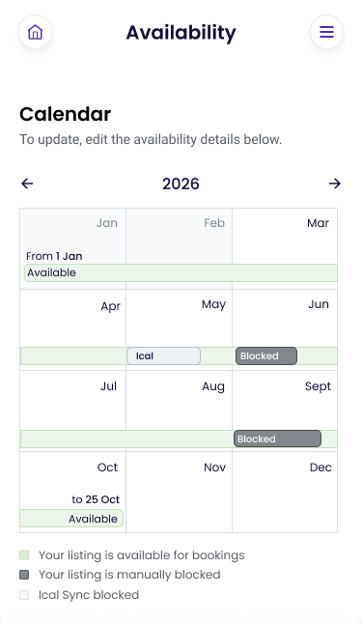Select the Dec month cell
The height and width of the screenshot is (623, 362).
(x=285, y=492)
